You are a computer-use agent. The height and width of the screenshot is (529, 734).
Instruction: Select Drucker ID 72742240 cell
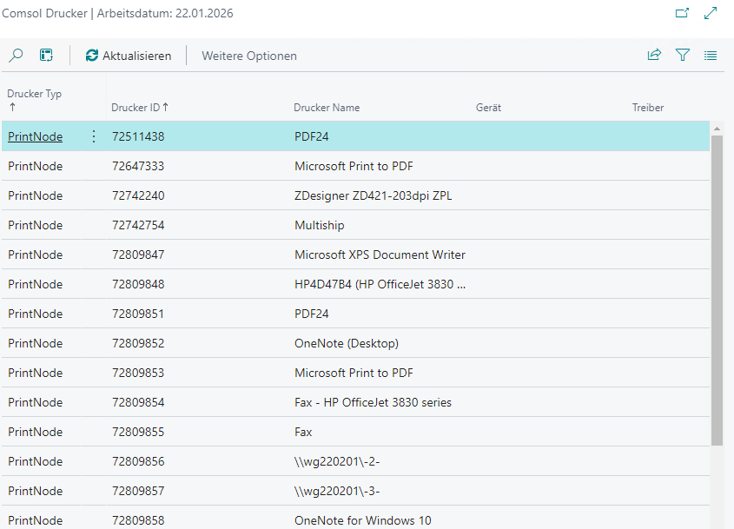click(138, 195)
